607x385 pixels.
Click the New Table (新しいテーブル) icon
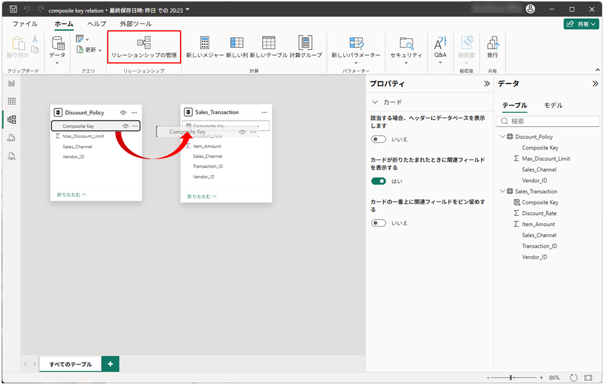[269, 47]
